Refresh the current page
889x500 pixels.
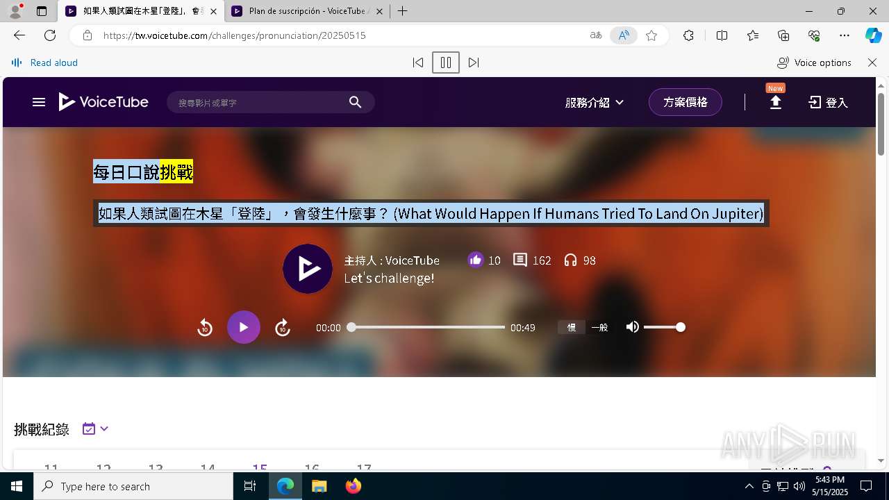point(50,35)
